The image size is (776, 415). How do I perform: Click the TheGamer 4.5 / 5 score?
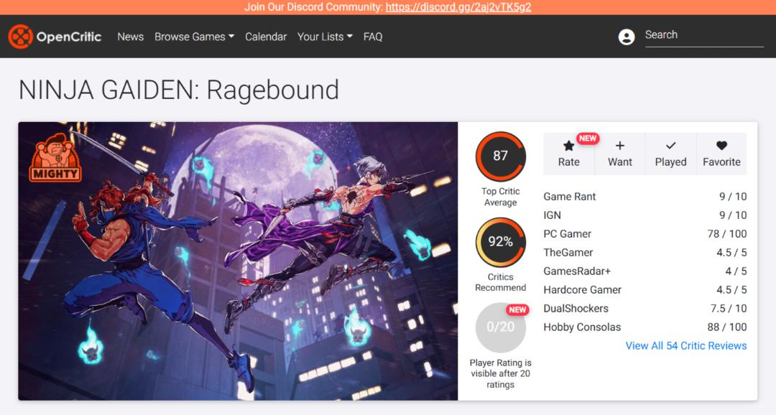731,252
